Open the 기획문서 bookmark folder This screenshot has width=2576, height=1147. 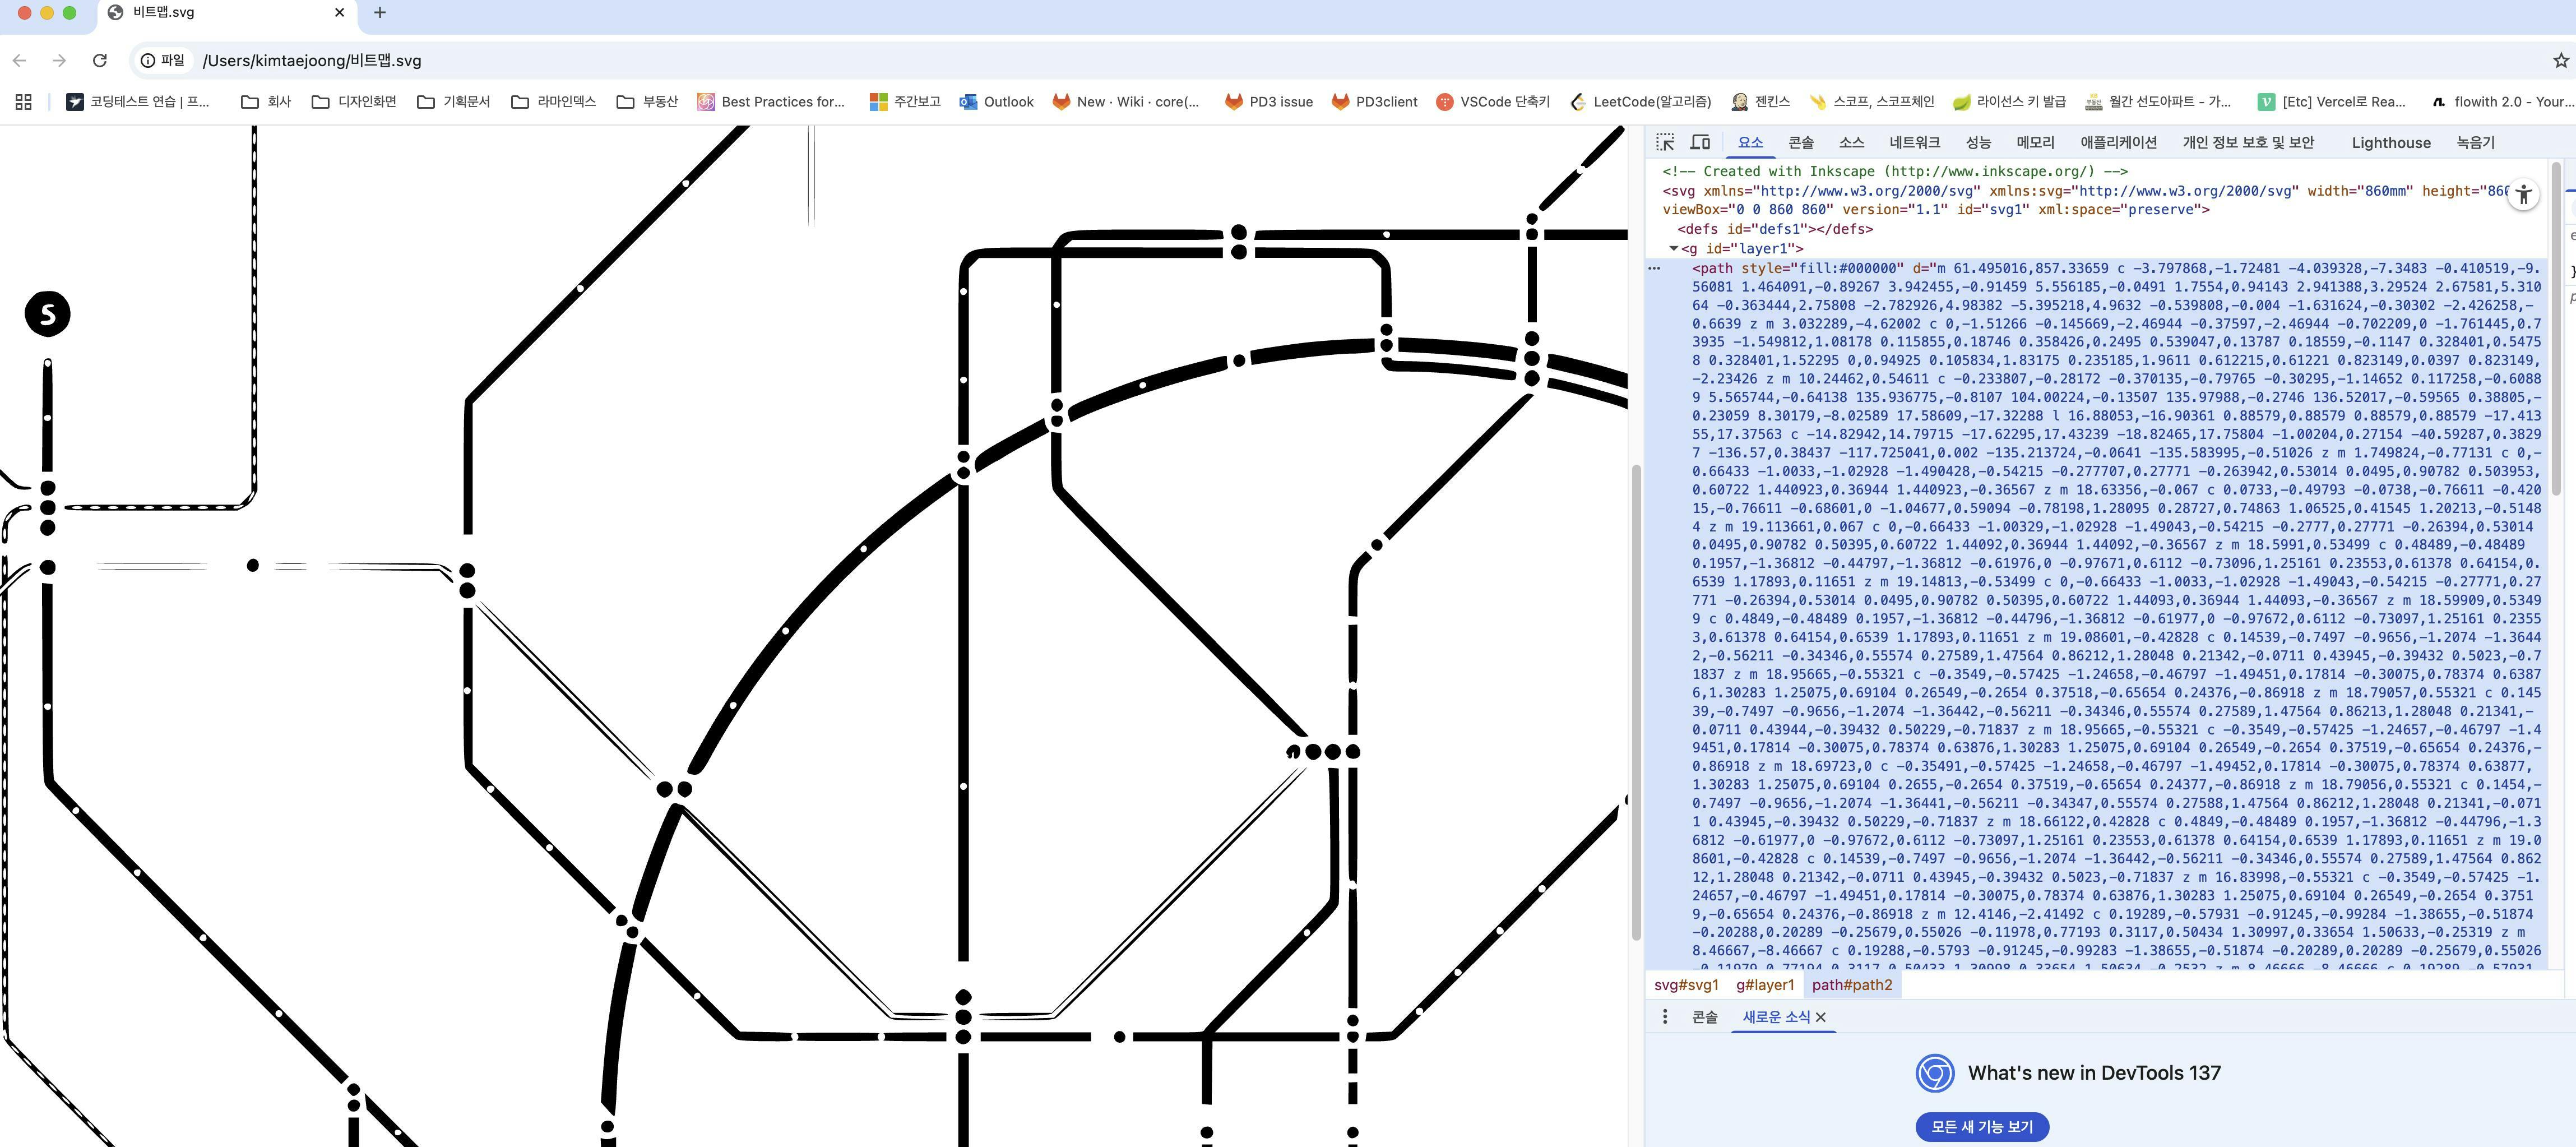(453, 102)
